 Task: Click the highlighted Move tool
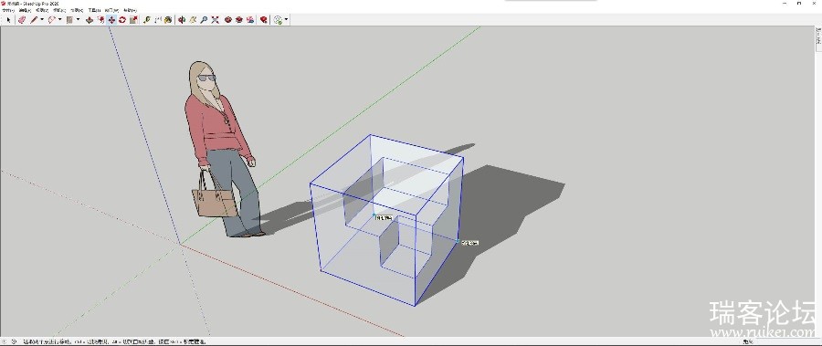111,20
